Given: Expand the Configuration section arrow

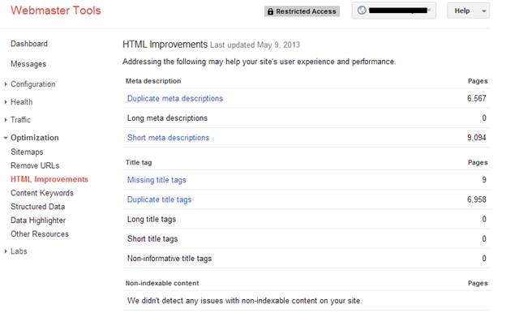Looking at the screenshot, I should [6, 84].
